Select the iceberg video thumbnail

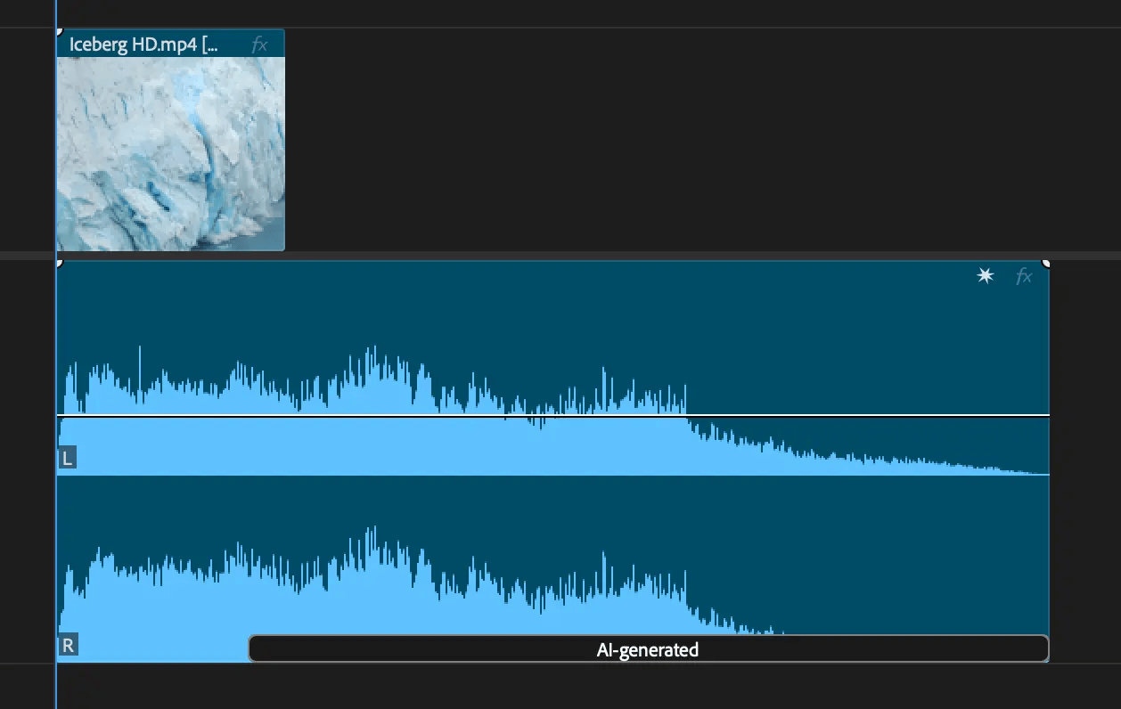[x=170, y=154]
